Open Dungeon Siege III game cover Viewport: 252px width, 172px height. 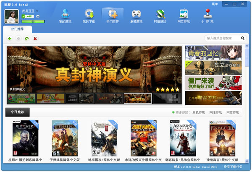coord(104,138)
